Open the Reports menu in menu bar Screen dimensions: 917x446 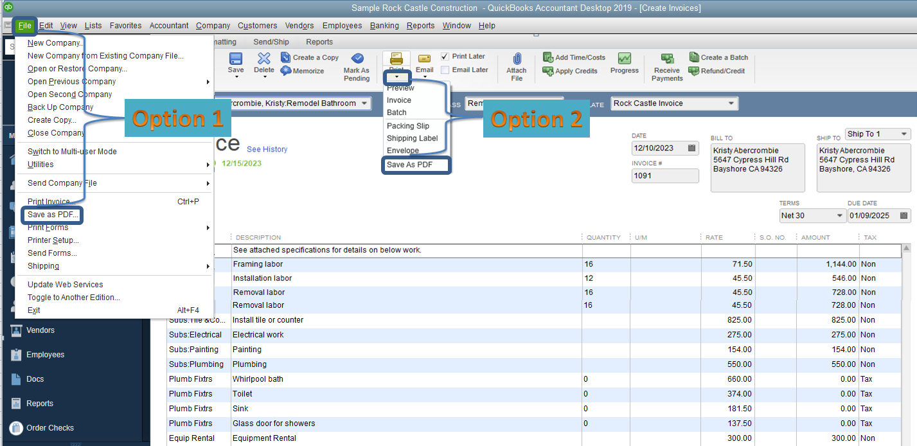pos(420,26)
